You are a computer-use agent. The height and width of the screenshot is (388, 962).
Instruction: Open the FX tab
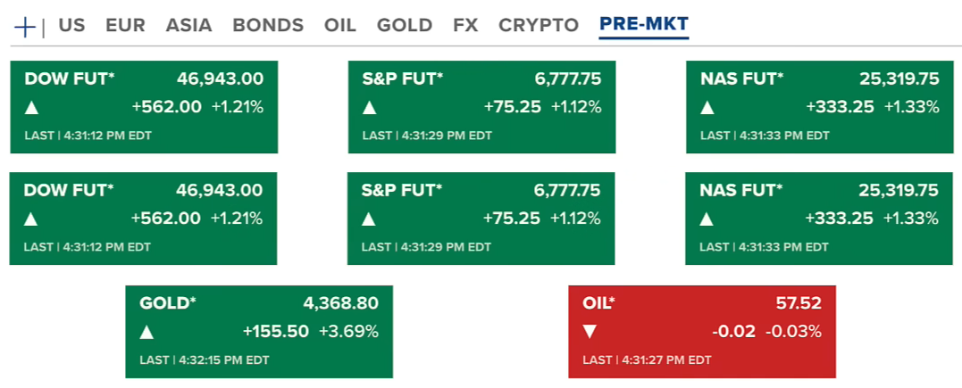coord(465,26)
